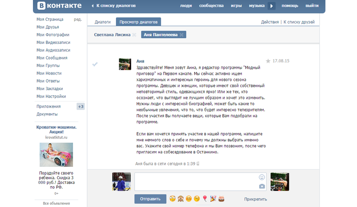Click the camera attach photo icon
Viewport: 357px width, 207px height.
coord(262,186)
